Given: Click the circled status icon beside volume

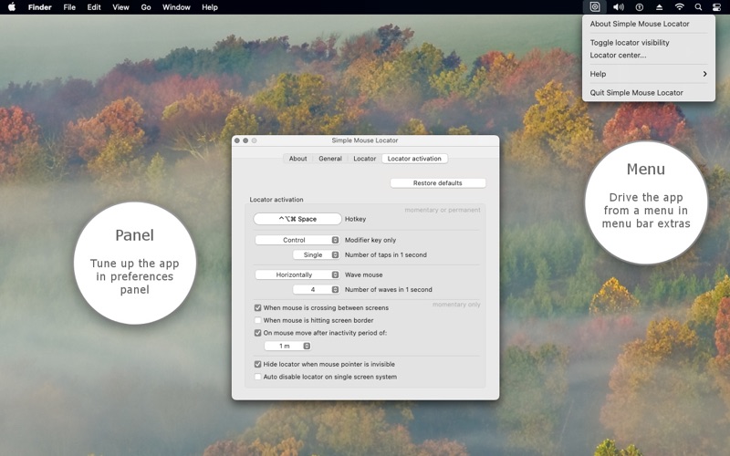Looking at the screenshot, I should click(639, 7).
